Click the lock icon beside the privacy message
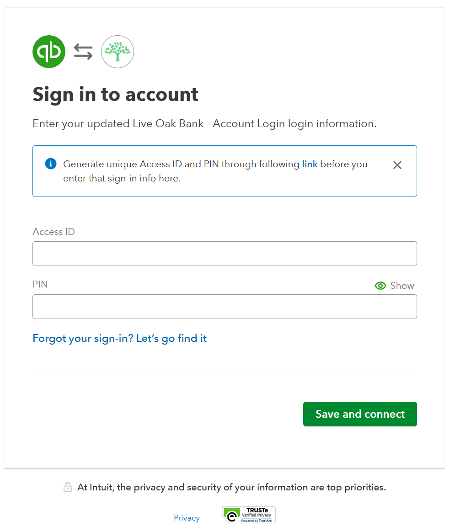The width and height of the screenshot is (450, 532). point(67,487)
